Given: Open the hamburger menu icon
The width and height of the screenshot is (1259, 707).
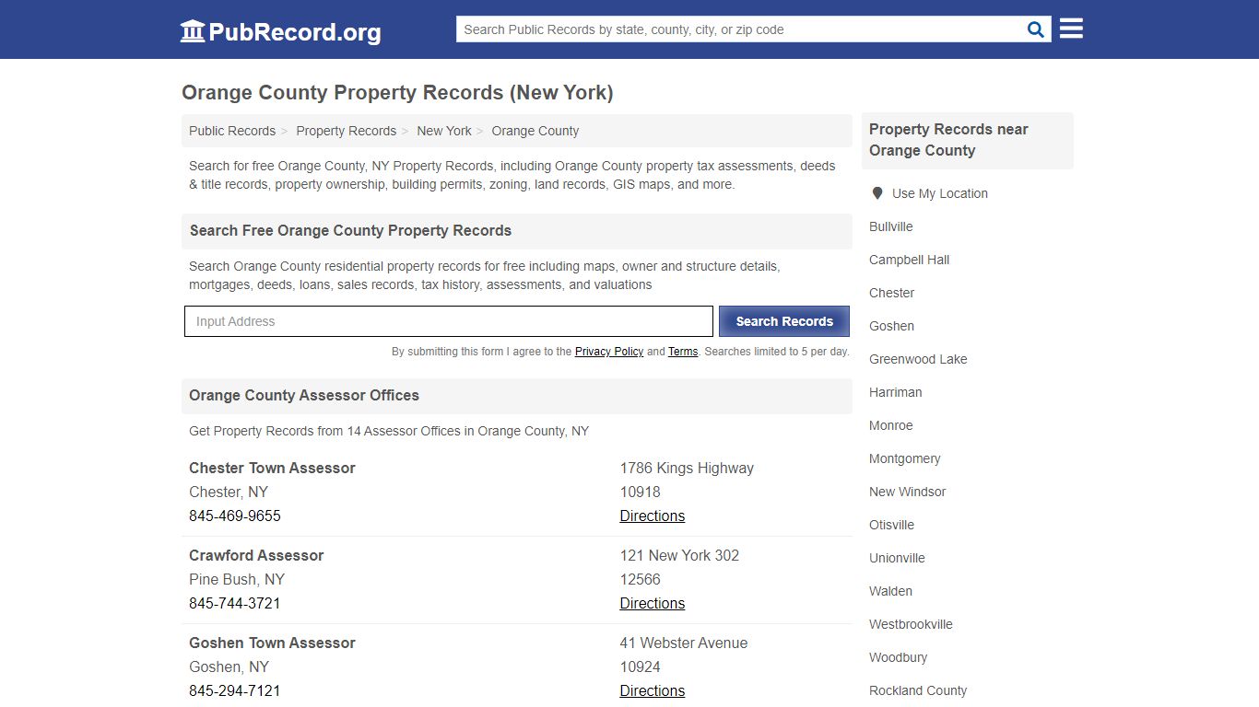Looking at the screenshot, I should [1071, 29].
